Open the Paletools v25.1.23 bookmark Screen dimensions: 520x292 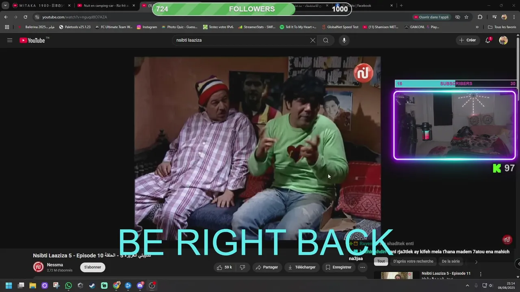75,27
